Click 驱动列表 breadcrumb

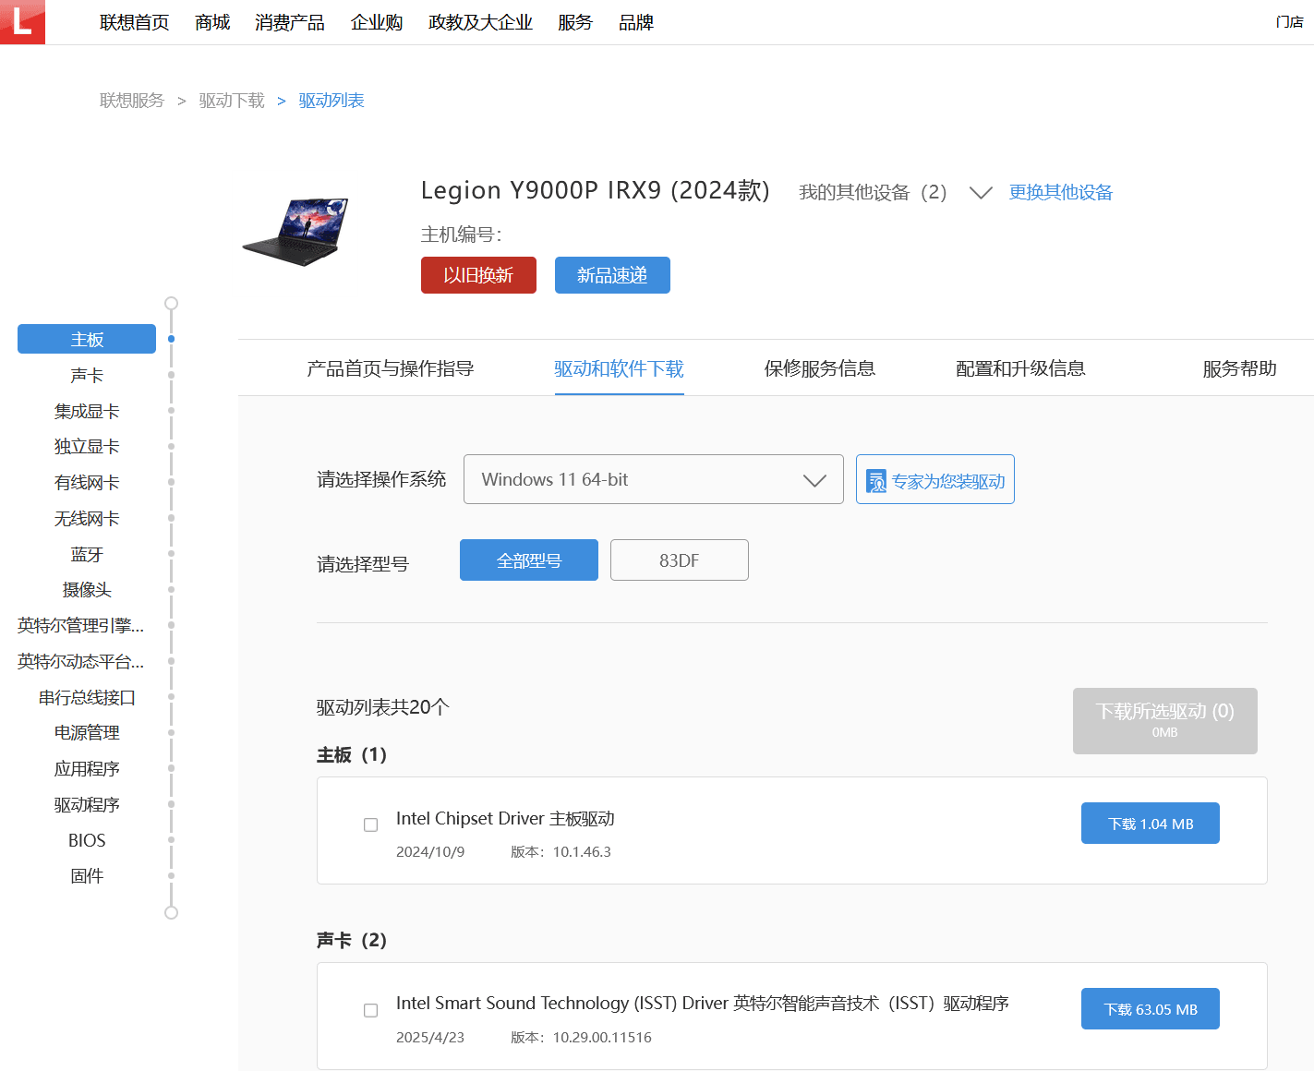[332, 101]
